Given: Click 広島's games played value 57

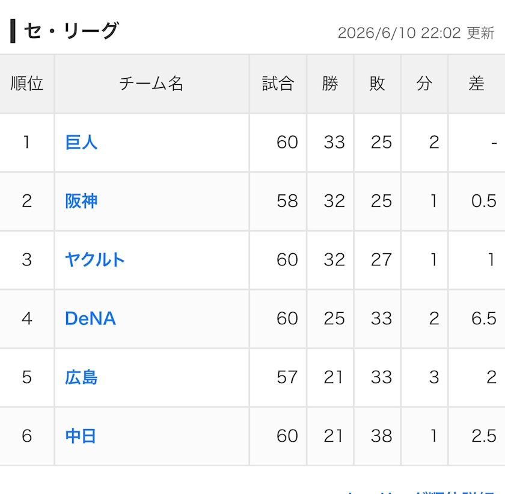Looking at the screenshot, I should point(287,377).
